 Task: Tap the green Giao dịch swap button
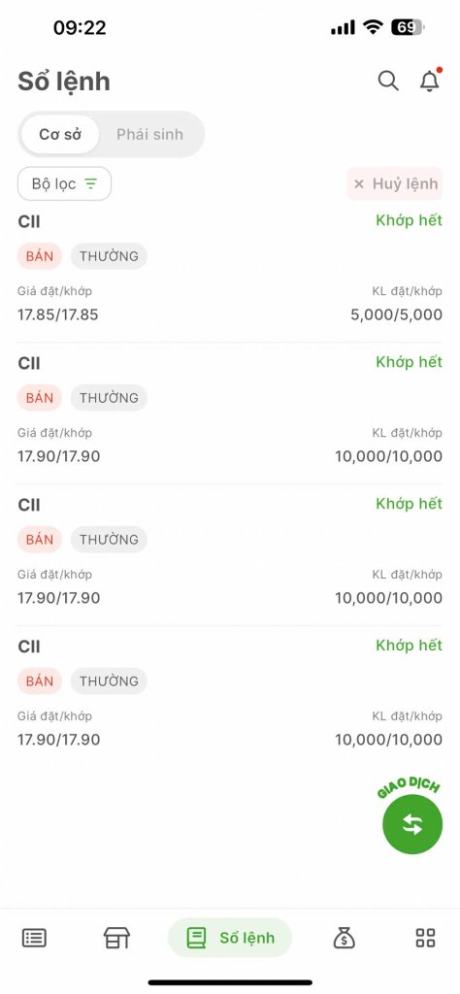click(x=412, y=824)
